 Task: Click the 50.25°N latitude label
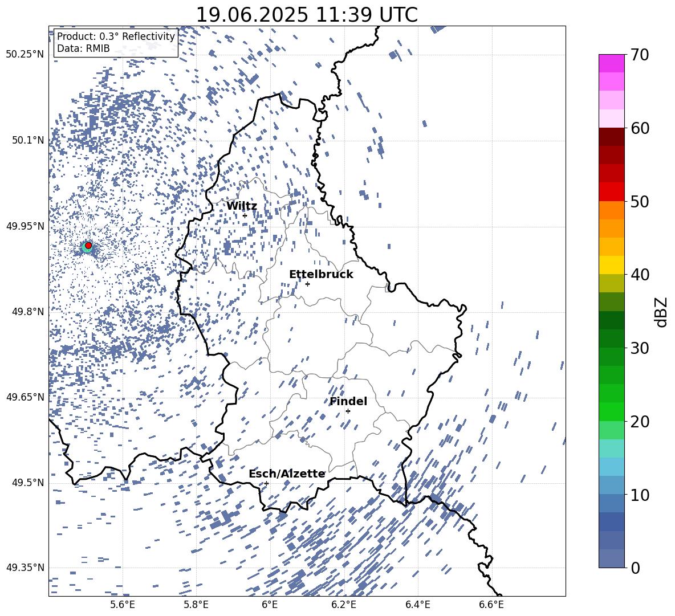click(x=25, y=55)
